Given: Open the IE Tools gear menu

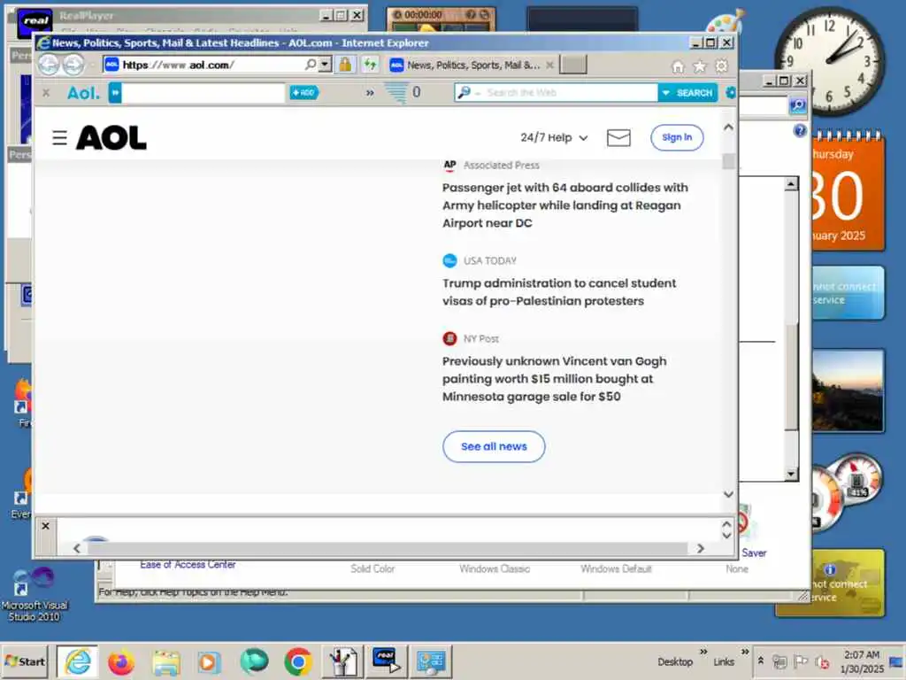Looking at the screenshot, I should [x=722, y=66].
